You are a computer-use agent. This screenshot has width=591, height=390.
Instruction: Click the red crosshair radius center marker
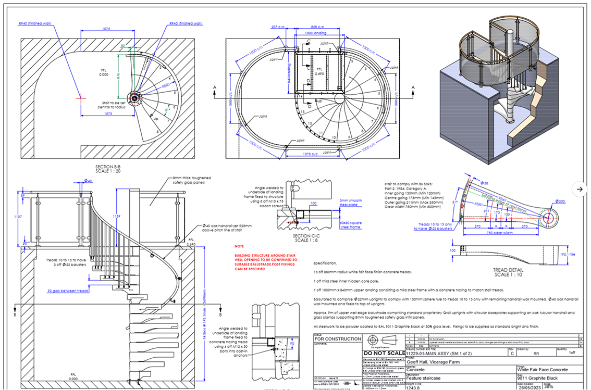tap(80, 97)
